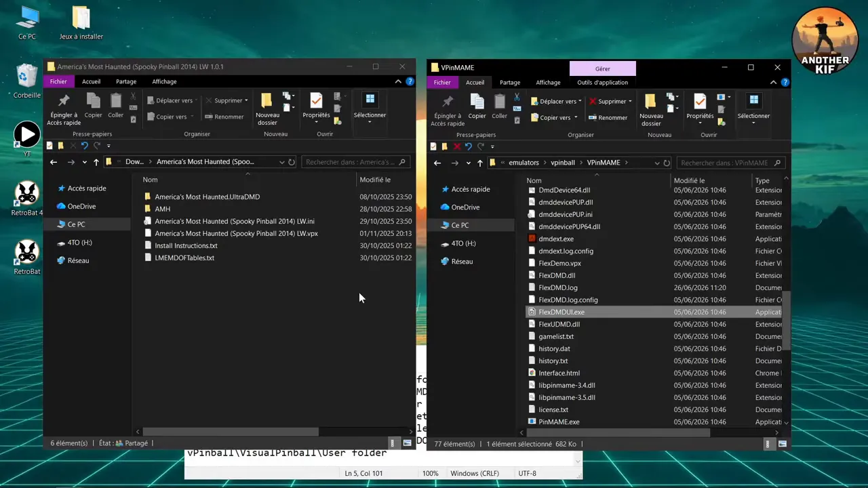Click Sélectionner in VPinMAME window ribbon
Viewport: 868px width, 488px height.
[x=753, y=107]
